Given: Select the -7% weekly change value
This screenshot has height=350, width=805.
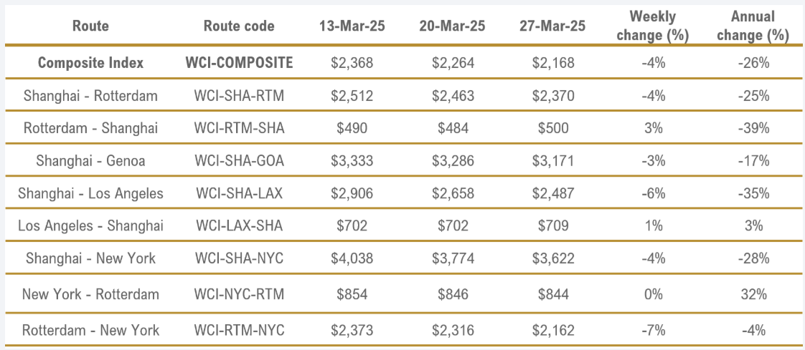Looking at the screenshot, I should pyautogui.click(x=653, y=330).
